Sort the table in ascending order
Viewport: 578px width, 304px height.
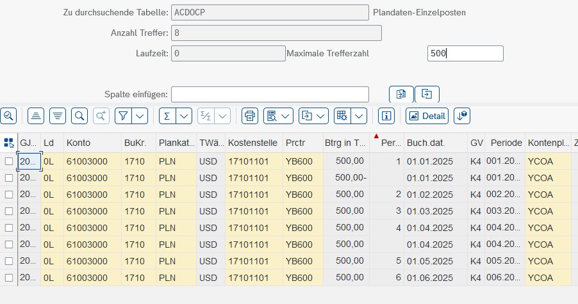36,116
